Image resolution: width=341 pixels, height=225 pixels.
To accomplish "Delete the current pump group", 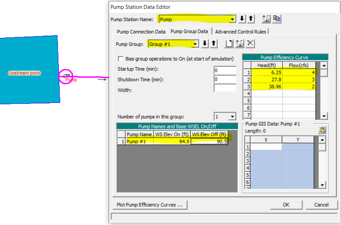I will [x=250, y=44].
